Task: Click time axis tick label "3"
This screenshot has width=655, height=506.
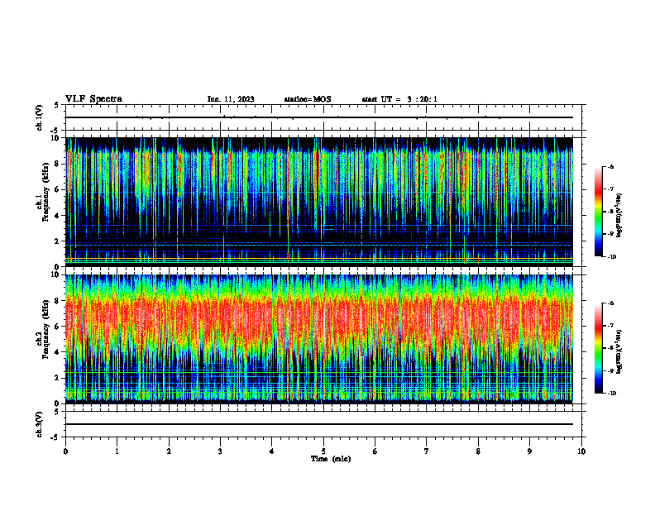Action: pos(220,451)
